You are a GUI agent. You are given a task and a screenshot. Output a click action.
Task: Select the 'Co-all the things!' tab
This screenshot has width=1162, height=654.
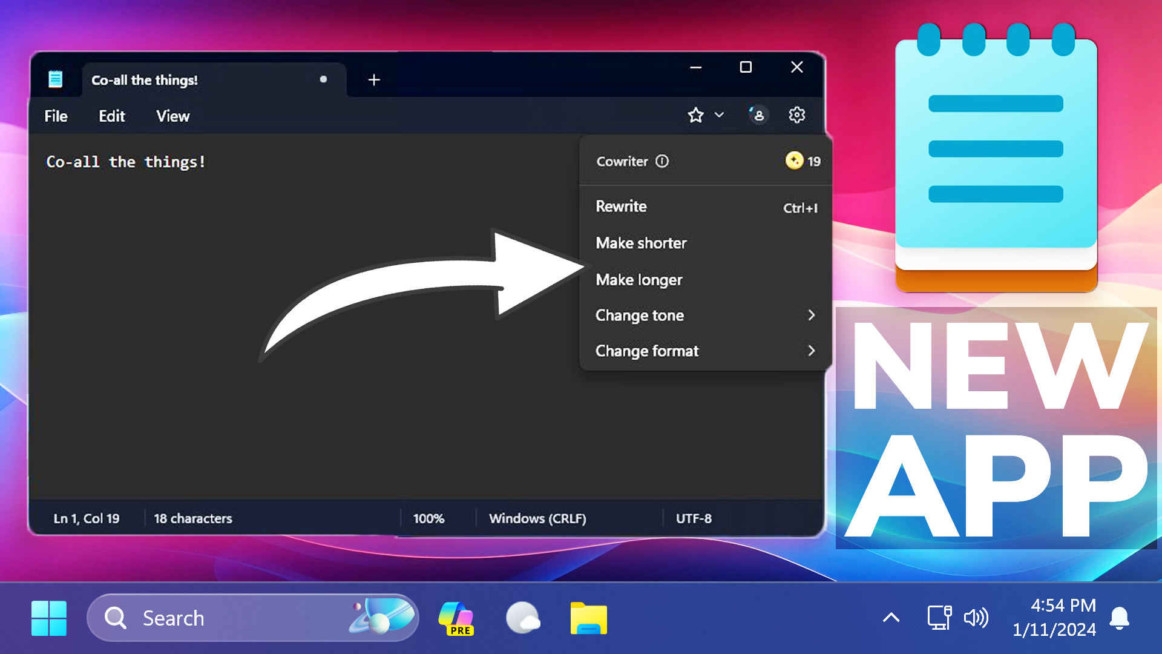pos(214,80)
